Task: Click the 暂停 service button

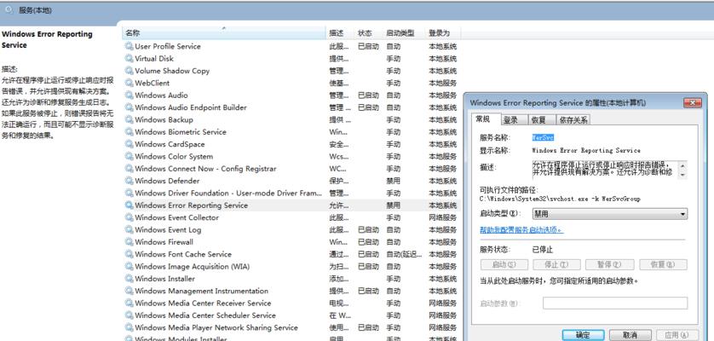Action: 610,264
